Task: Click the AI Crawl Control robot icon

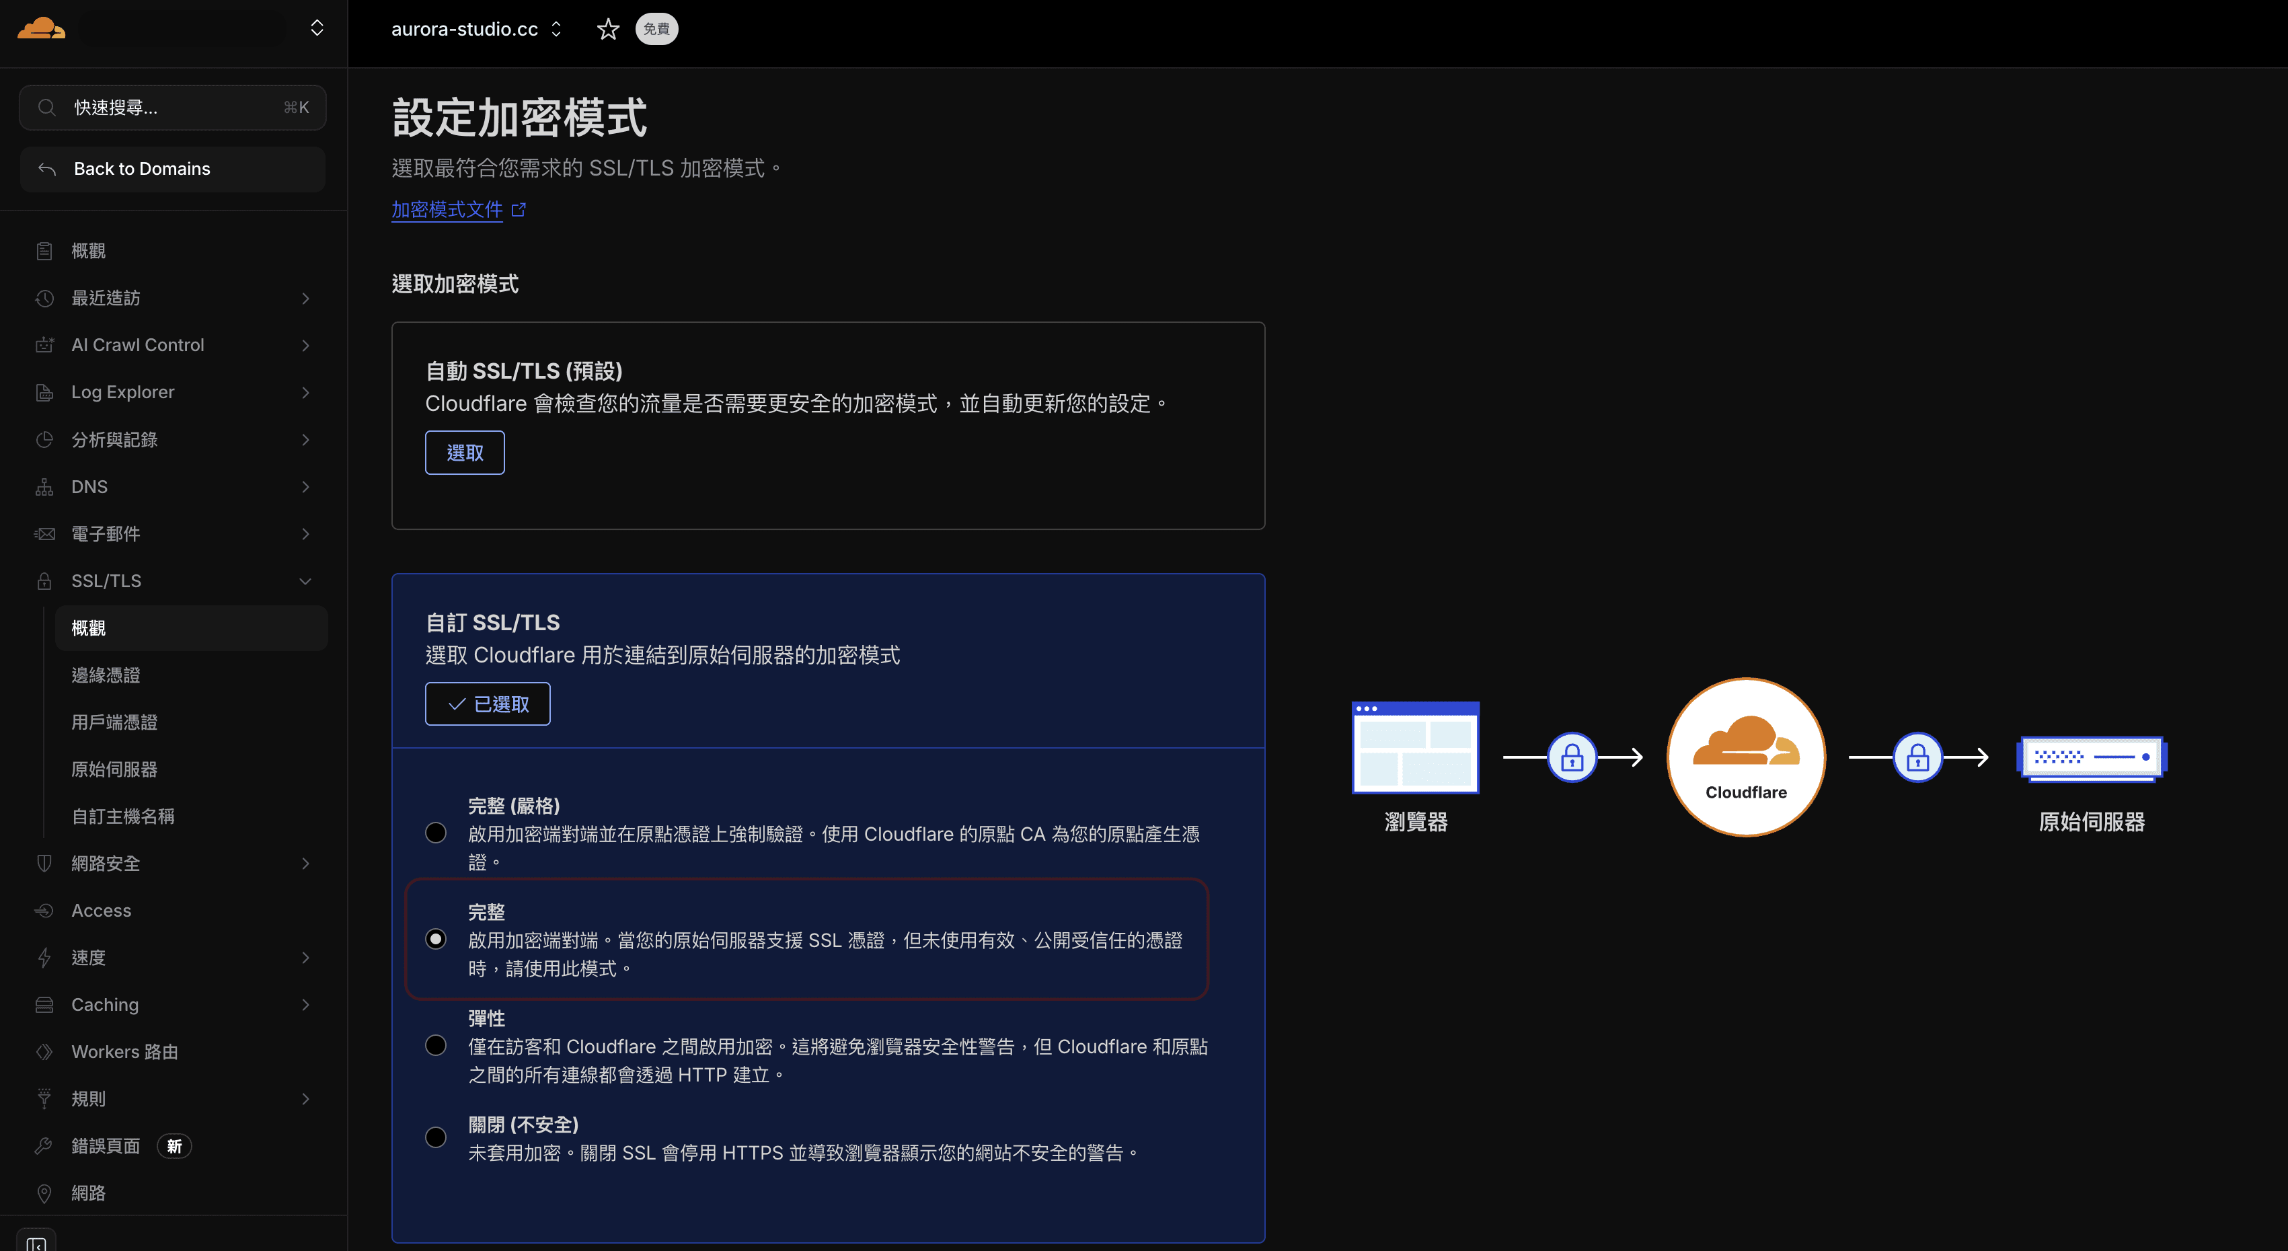Action: [x=44, y=345]
